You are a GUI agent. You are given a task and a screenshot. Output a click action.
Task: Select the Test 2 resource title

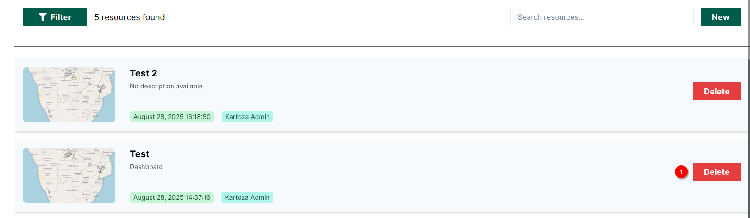144,73
